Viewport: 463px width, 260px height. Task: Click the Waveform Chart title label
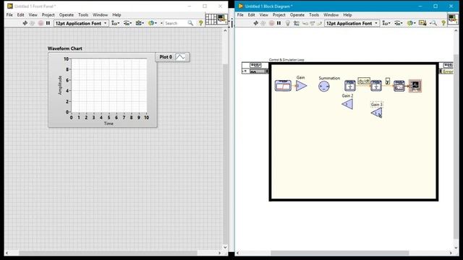coord(65,48)
